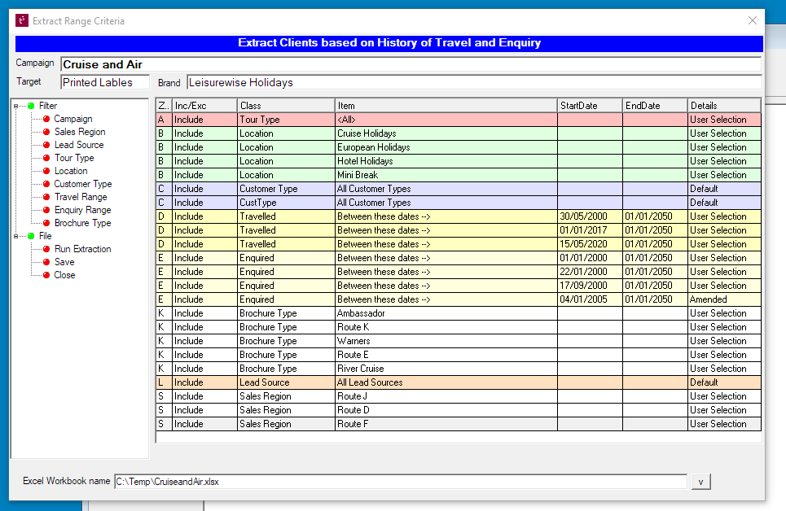Choose Close under the File node
The height and width of the screenshot is (511, 786).
coord(64,275)
